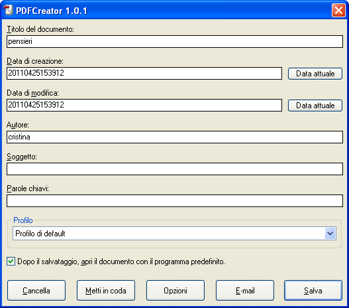Click the Parole chiavi label
This screenshot has height=308, width=349.
[x=28, y=189]
